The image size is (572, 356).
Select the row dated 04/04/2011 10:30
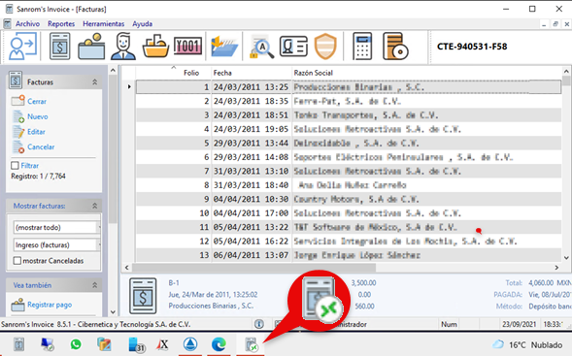click(349, 199)
